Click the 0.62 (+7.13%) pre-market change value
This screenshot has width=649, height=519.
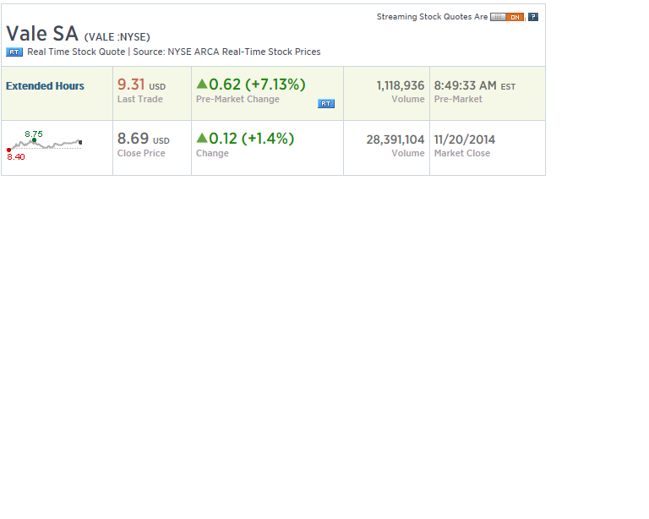coord(257,85)
